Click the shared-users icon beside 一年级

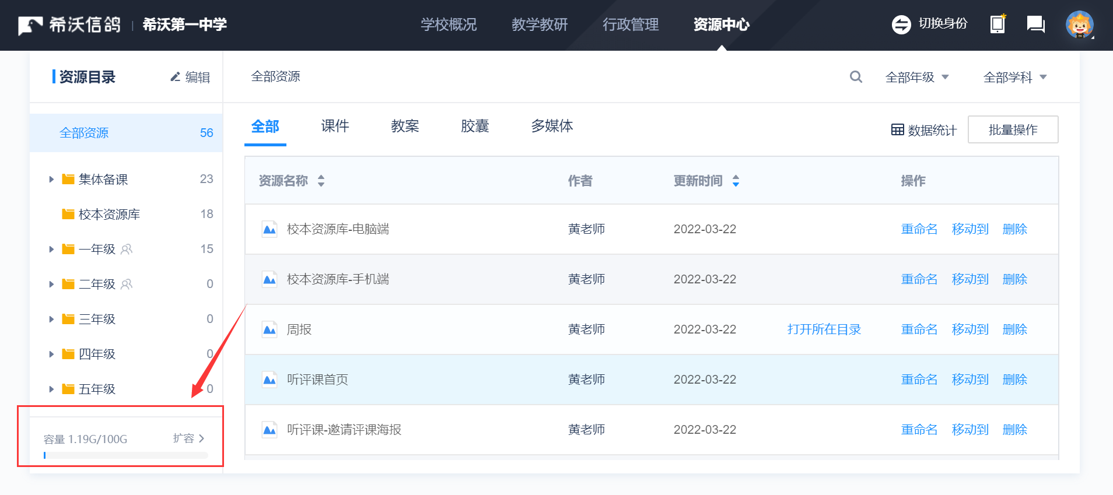[x=127, y=250]
